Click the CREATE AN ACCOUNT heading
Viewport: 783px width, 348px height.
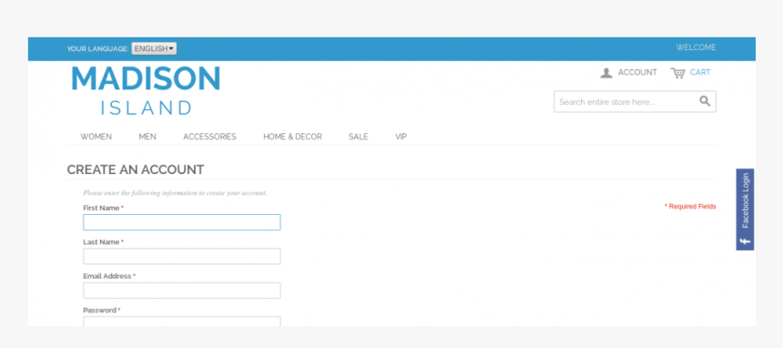pyautogui.click(x=136, y=169)
